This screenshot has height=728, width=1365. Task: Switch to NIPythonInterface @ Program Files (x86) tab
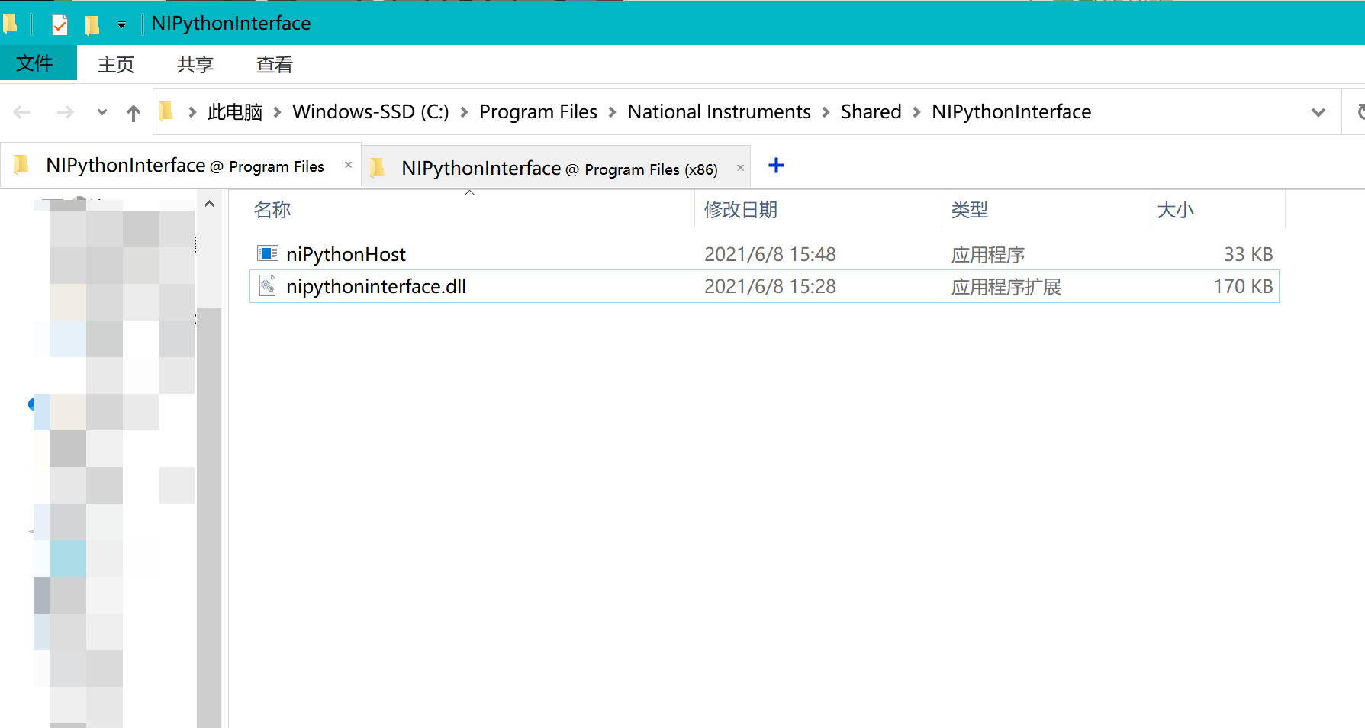[x=555, y=168]
